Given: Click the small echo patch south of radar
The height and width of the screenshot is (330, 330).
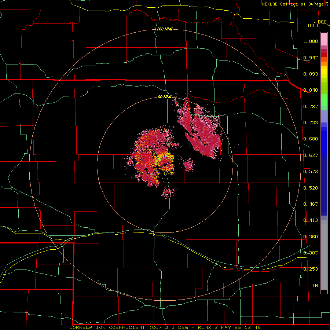Looking at the screenshot, I should coord(168,192).
